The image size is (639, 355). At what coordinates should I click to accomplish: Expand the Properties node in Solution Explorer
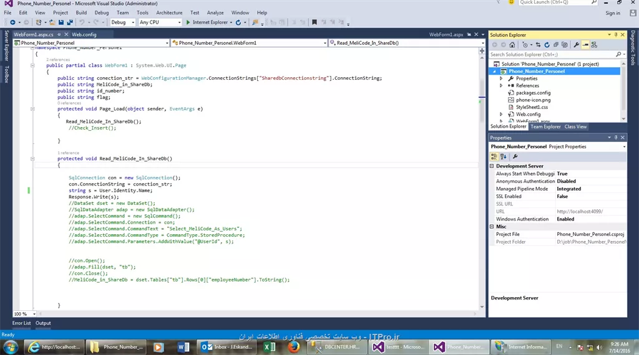[x=501, y=78]
